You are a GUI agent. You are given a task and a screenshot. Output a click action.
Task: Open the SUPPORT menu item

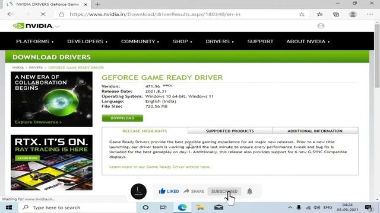tap(260, 41)
